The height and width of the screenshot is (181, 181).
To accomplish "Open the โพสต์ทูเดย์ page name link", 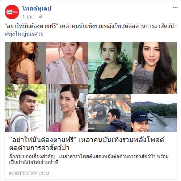I will 37,8.
